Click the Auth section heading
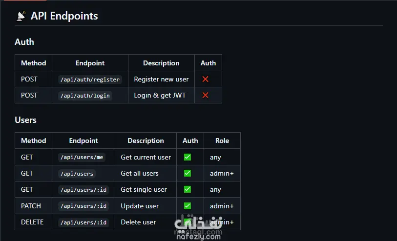Screen dimensions: 397x241 click(x=24, y=42)
